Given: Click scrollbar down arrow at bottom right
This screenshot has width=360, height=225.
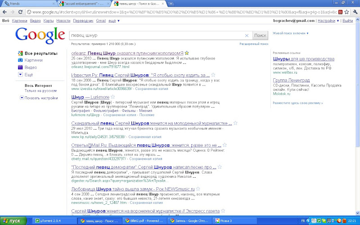Looking at the screenshot, I should pos(357,213).
